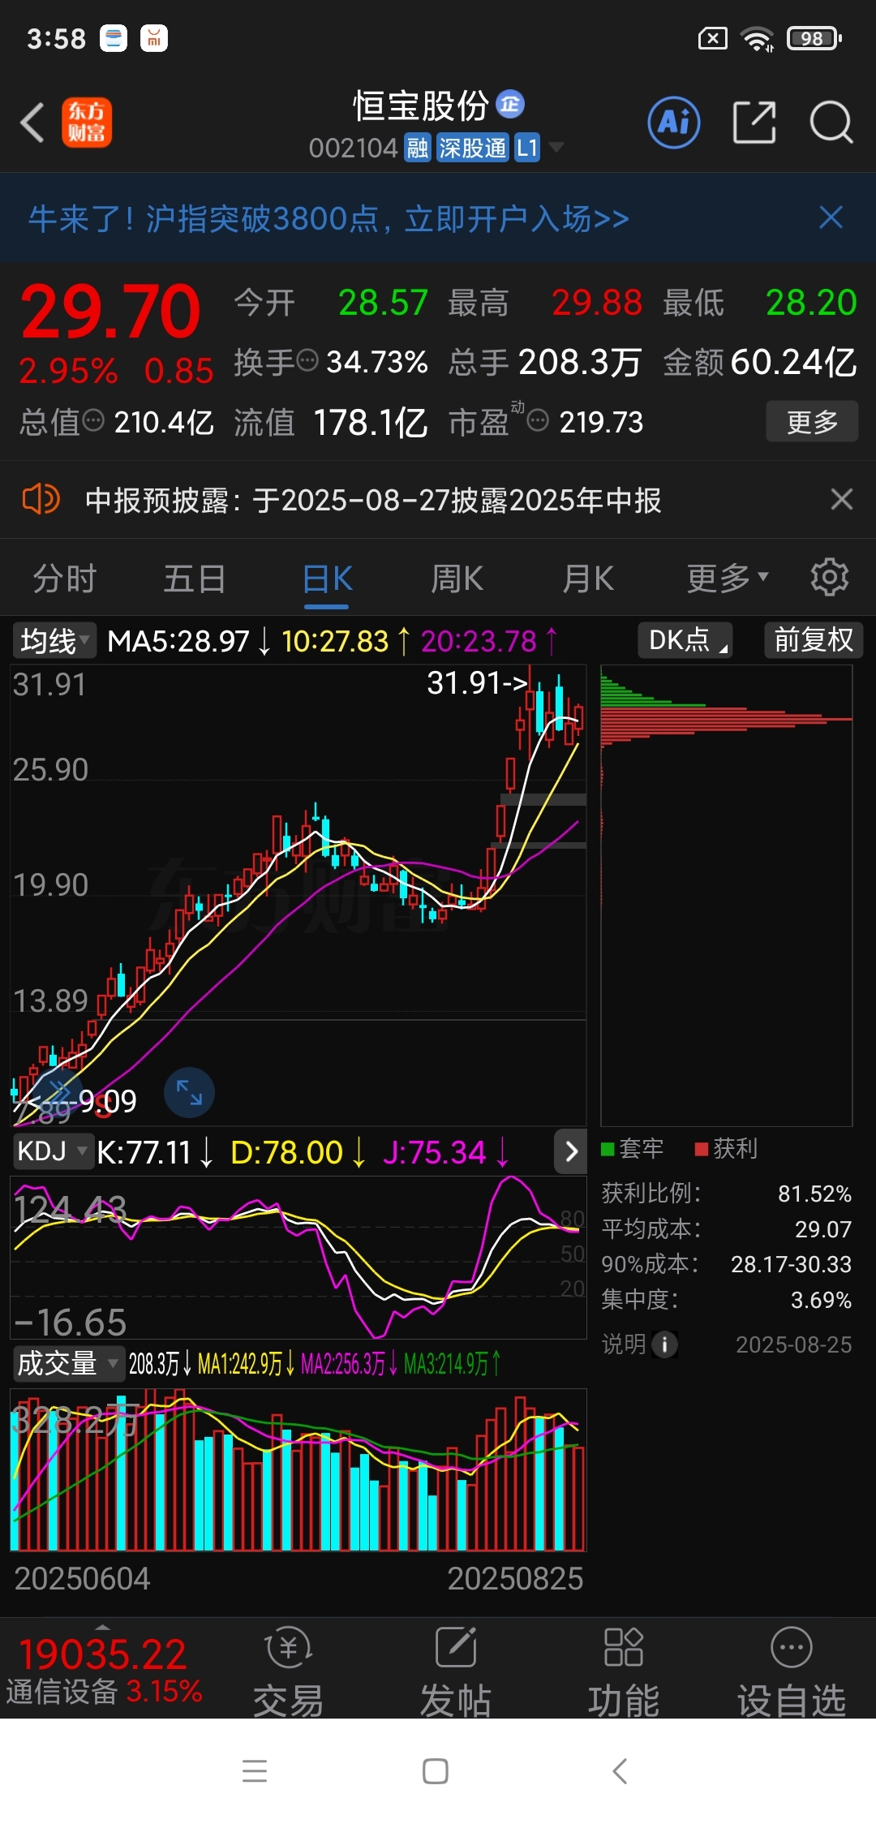876x1824 pixels.
Task: Open the AI assistant icon
Action: 674,123
